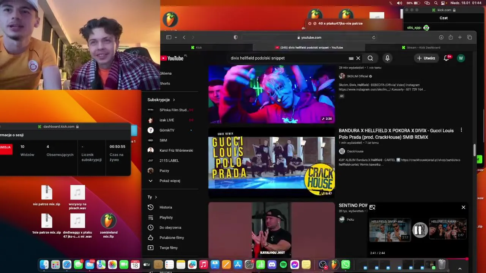The width and height of the screenshot is (486, 273).
Task: Open the App Store from the Dock
Action: 238,265
